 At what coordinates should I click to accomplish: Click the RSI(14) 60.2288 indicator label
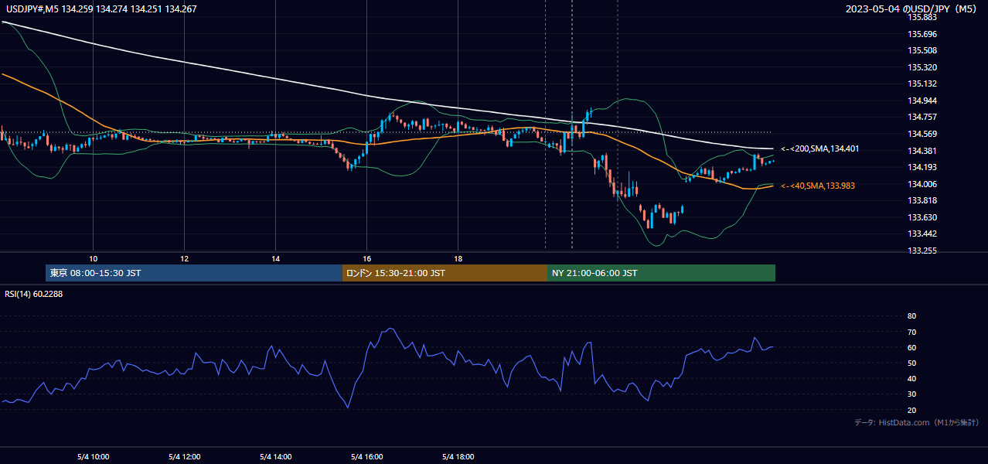33,295
